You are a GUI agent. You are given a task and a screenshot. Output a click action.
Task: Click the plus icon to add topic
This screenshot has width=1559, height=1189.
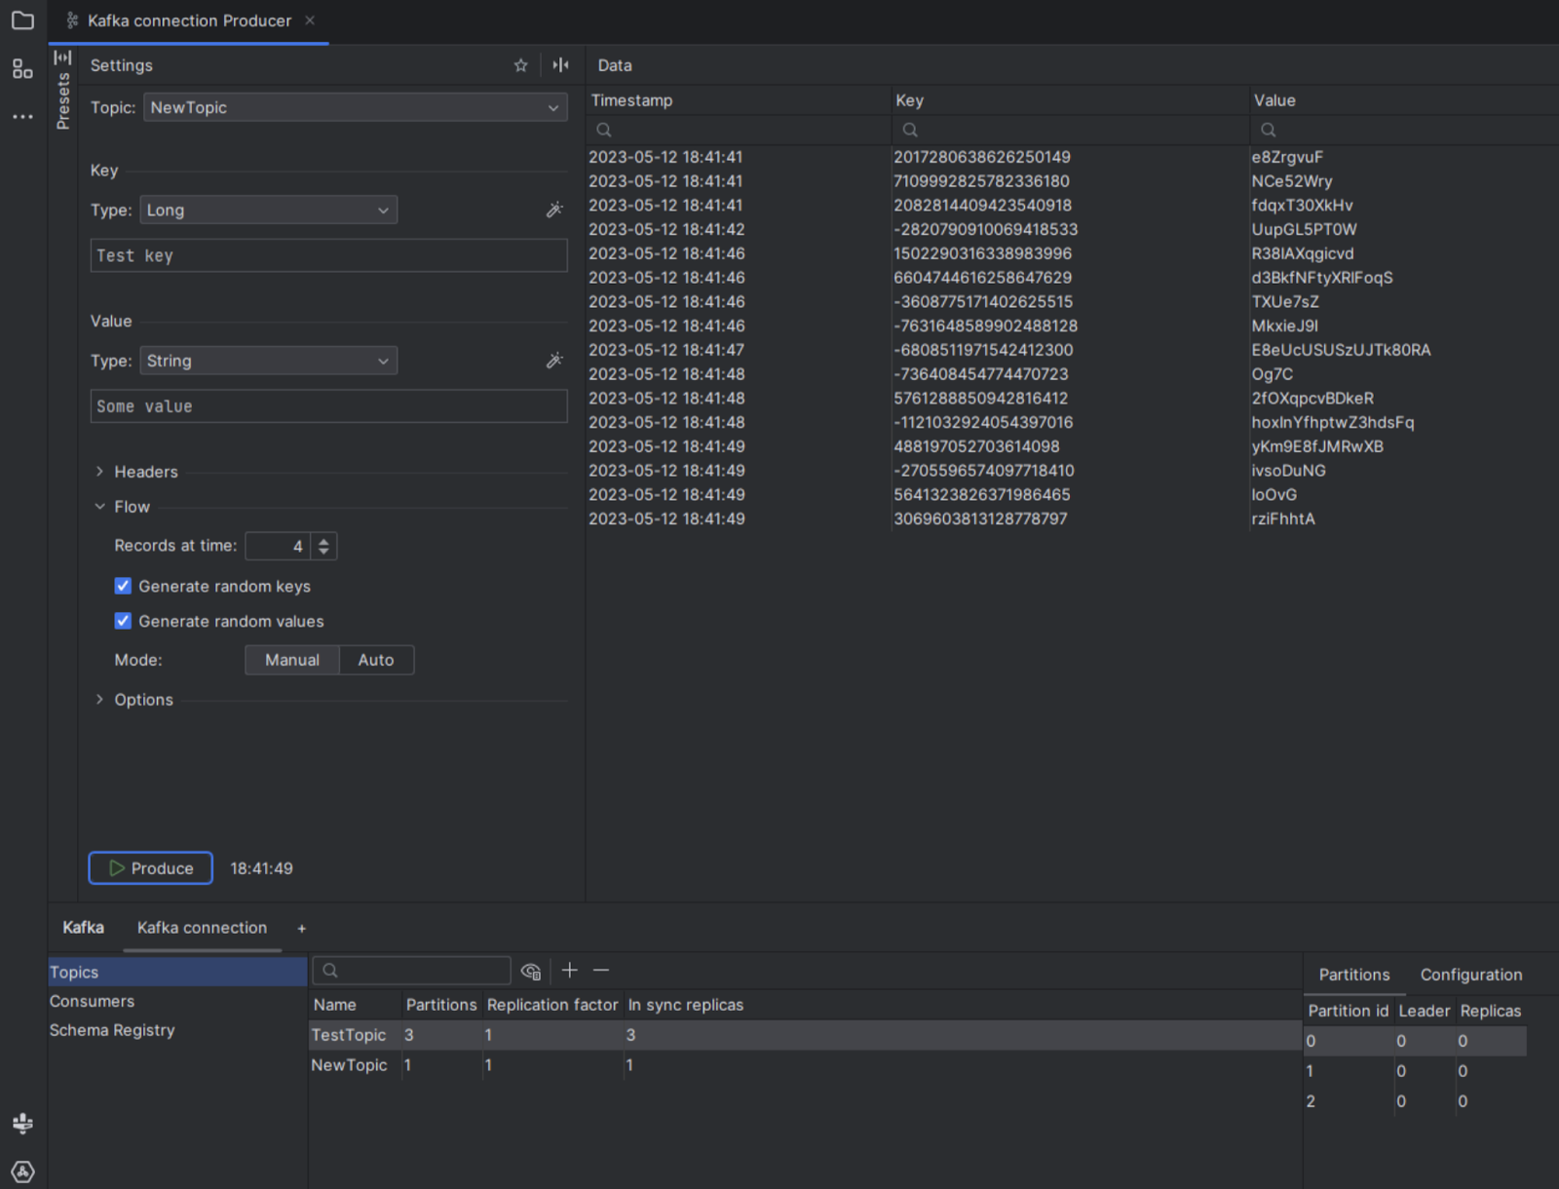(570, 970)
